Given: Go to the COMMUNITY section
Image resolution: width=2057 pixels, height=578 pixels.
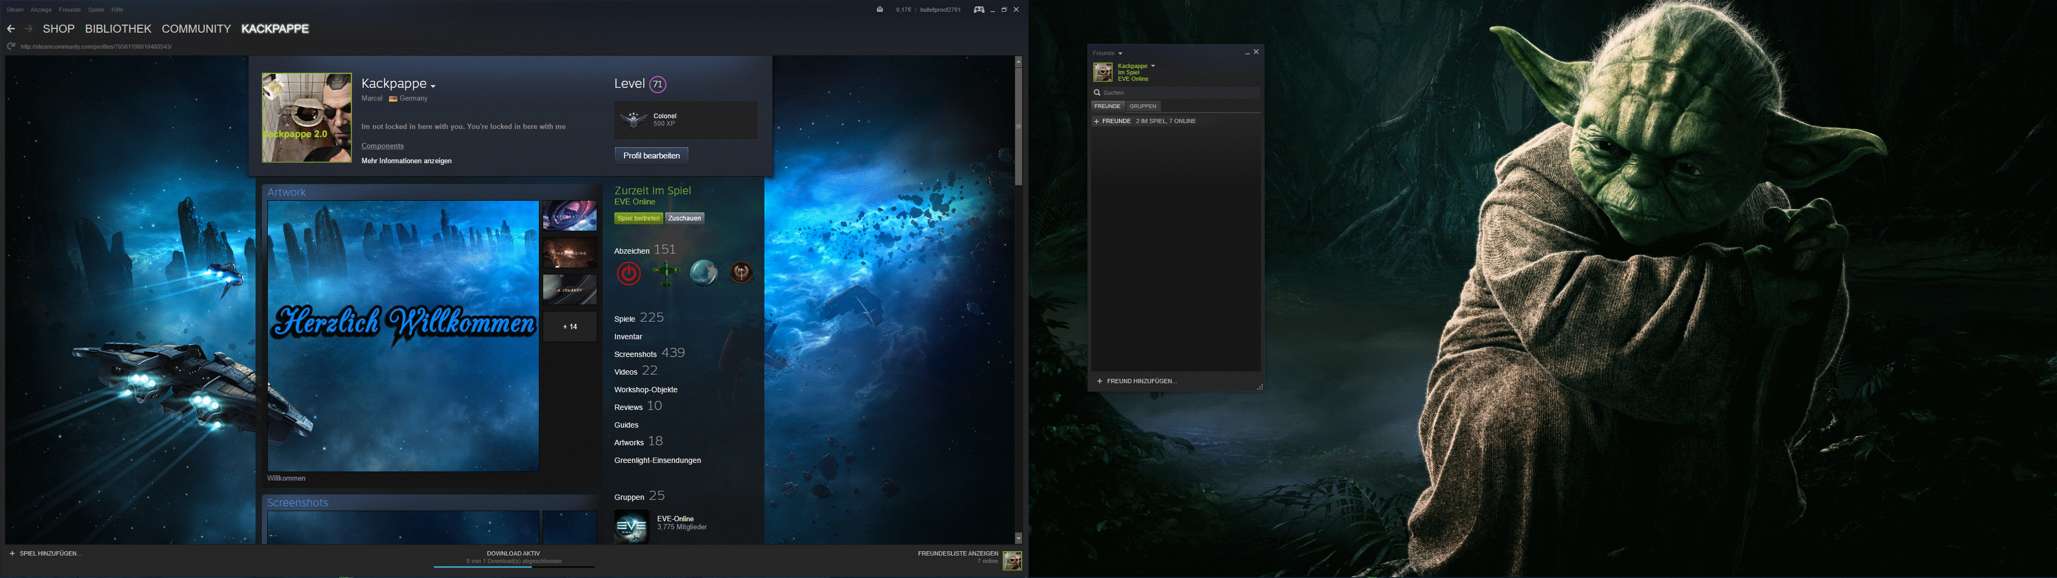Looking at the screenshot, I should pos(196,29).
